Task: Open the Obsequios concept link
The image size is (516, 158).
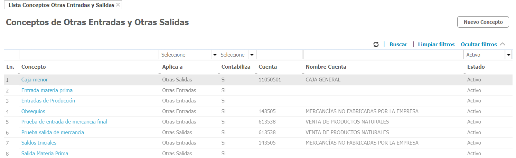Action: click(33, 111)
